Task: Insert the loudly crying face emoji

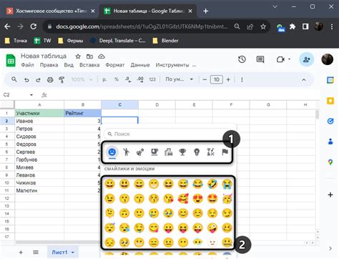Action: [227, 184]
